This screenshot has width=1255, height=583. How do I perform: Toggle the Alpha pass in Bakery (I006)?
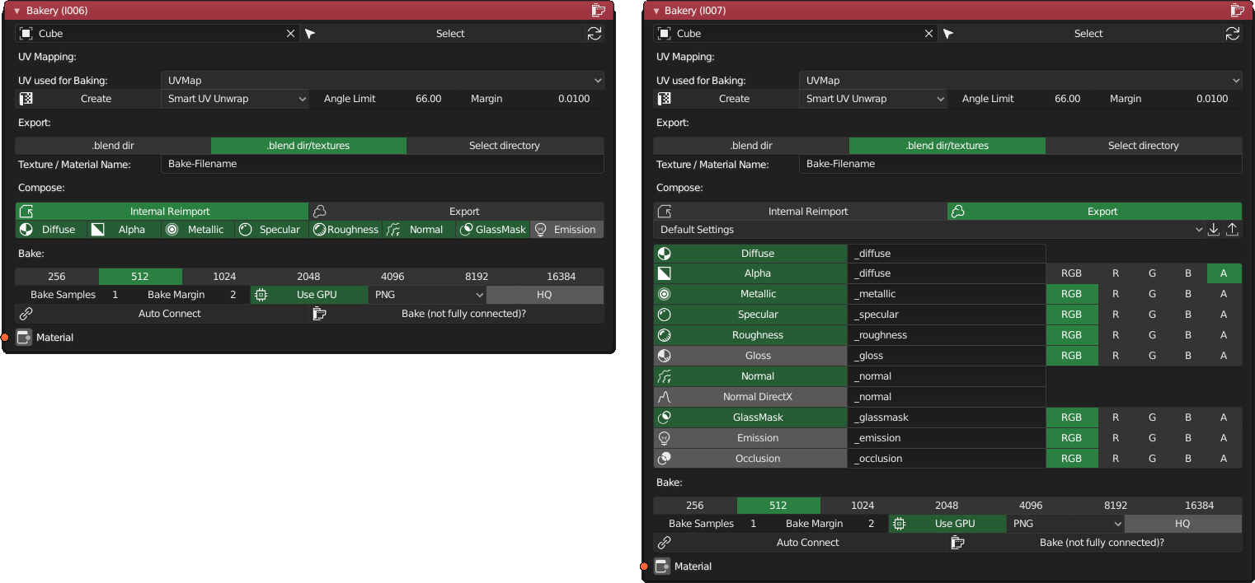click(124, 230)
